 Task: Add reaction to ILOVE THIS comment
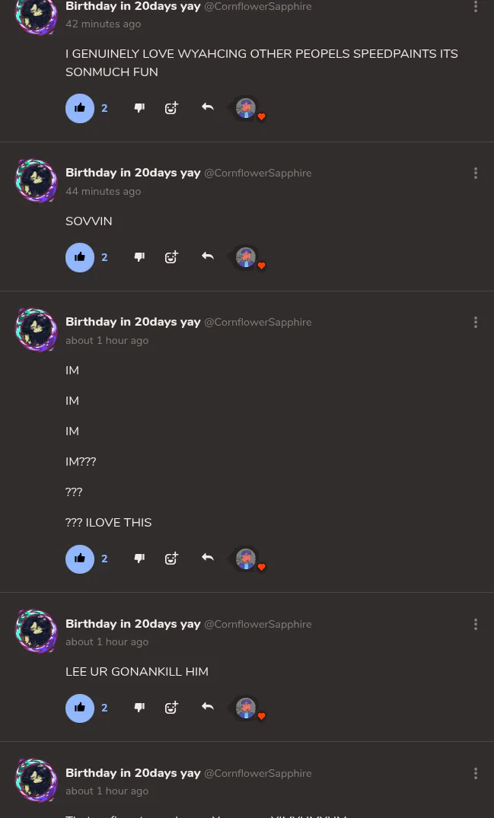click(171, 559)
